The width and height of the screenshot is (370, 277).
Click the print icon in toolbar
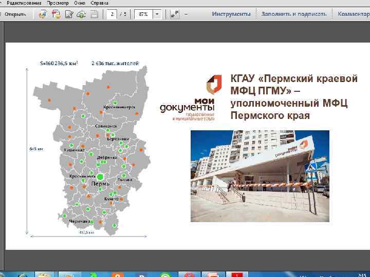point(94,14)
